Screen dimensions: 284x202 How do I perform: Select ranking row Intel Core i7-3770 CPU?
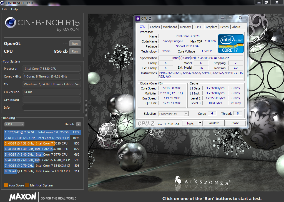42,154
